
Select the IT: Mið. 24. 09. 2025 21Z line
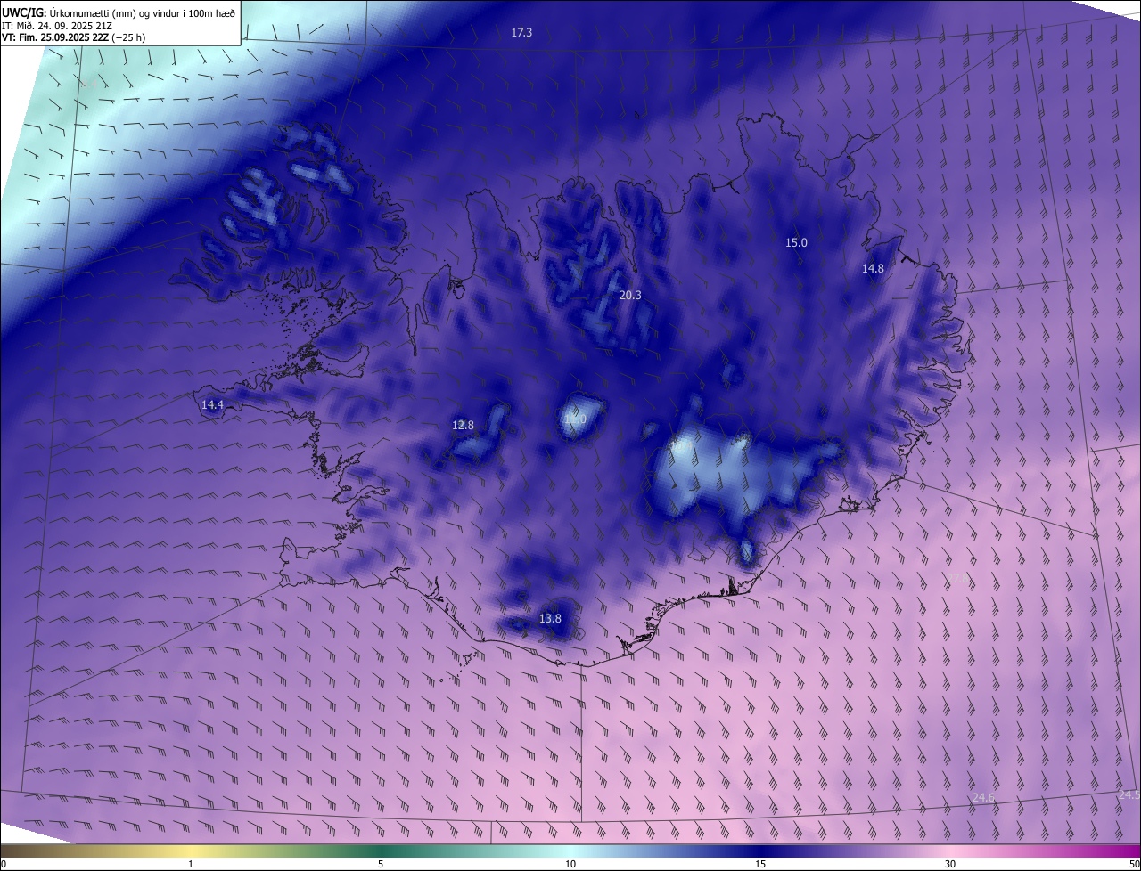click(57, 25)
